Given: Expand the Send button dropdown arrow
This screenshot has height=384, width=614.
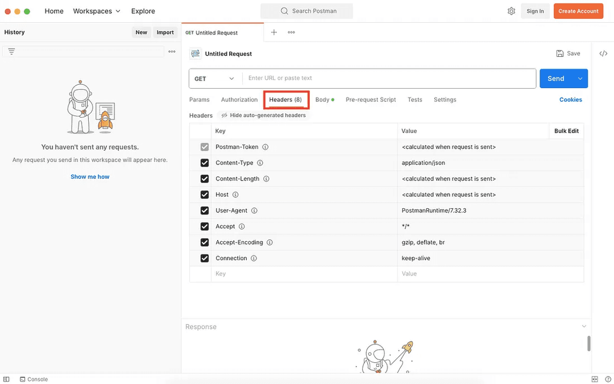Looking at the screenshot, I should [x=580, y=79].
